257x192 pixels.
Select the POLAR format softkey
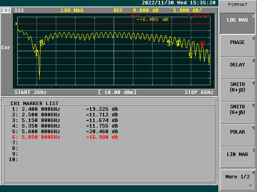[237, 135]
